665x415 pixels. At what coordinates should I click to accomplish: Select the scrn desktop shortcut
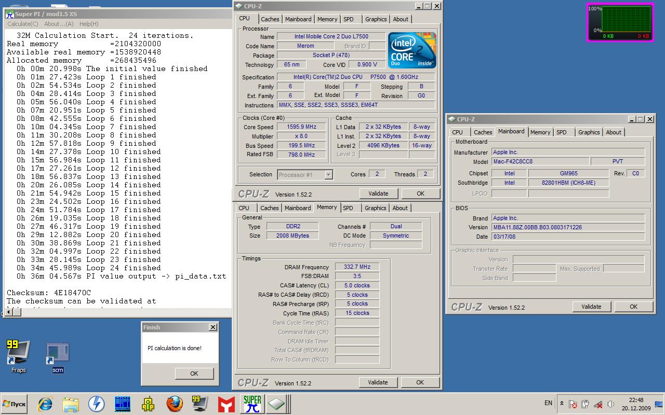coord(58,358)
